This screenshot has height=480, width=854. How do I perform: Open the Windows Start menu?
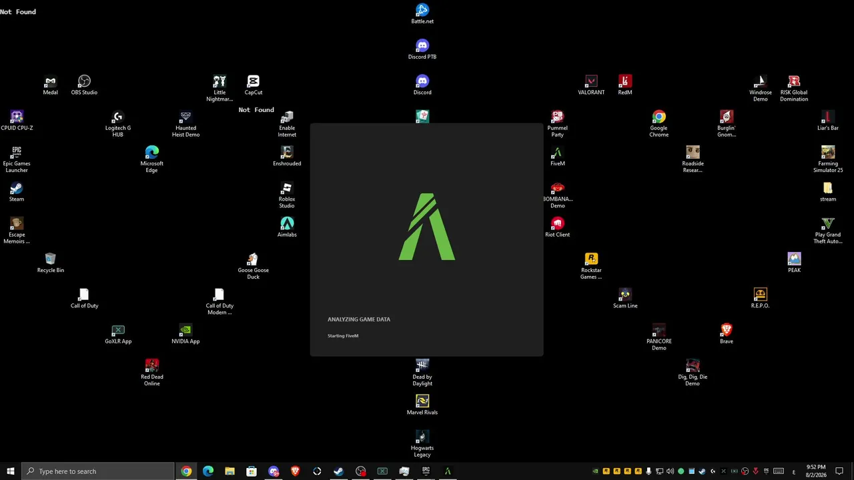(11, 471)
